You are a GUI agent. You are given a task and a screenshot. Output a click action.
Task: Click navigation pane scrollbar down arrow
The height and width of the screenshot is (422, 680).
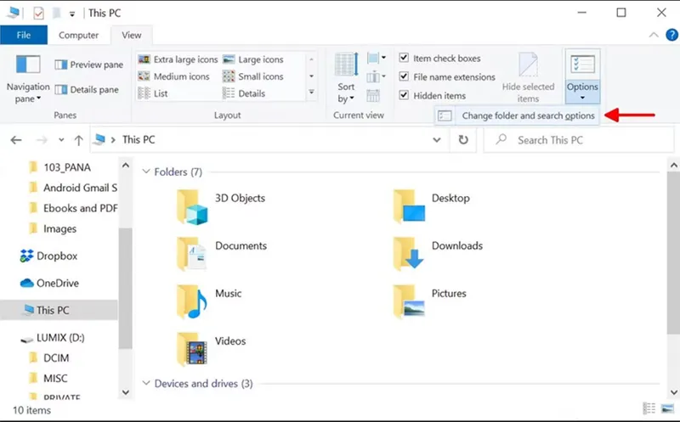click(125, 392)
